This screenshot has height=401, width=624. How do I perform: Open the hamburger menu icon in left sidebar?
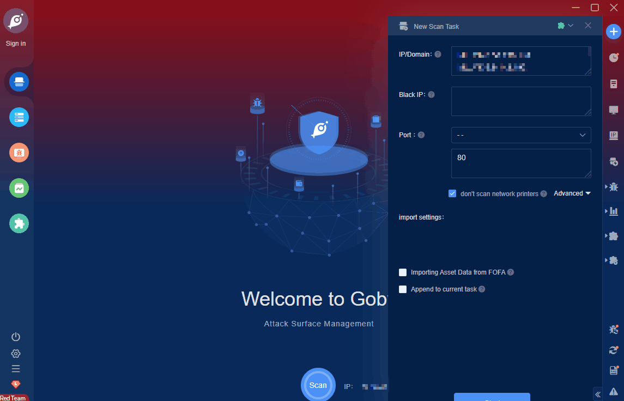tap(16, 369)
